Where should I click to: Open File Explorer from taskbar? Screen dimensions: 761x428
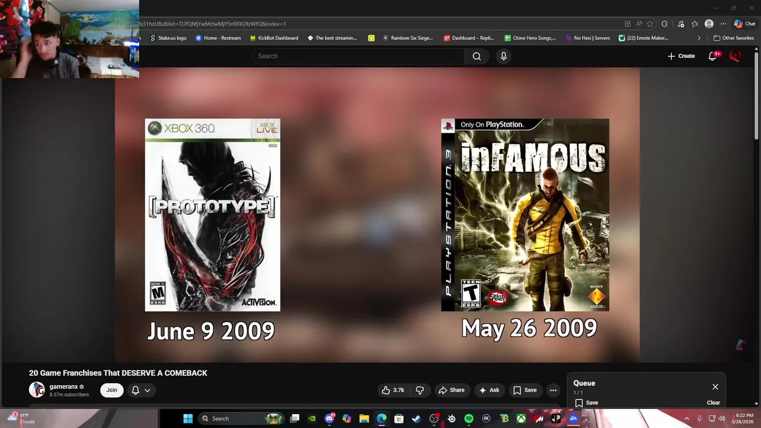[x=364, y=418]
